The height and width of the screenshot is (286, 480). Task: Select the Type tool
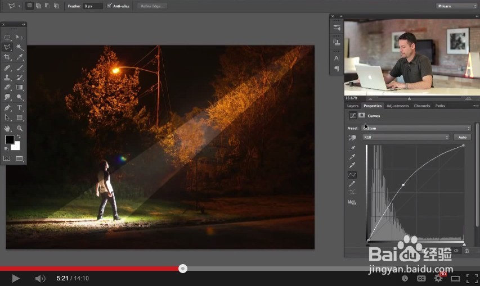pyautogui.click(x=20, y=107)
